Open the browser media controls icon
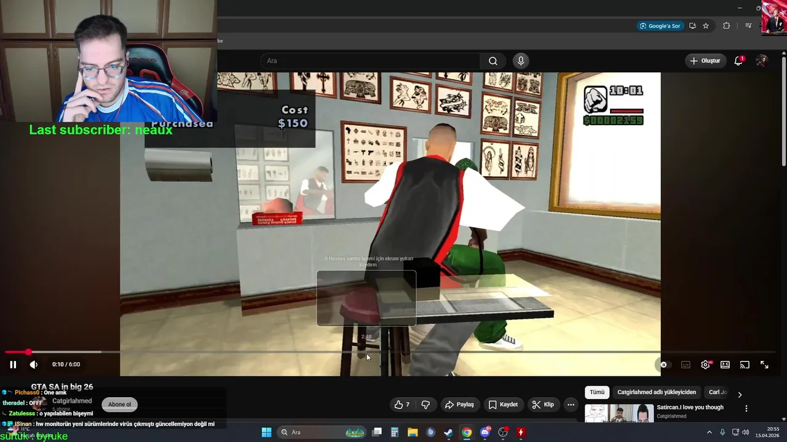Viewport: 787px width, 442px height. click(748, 26)
